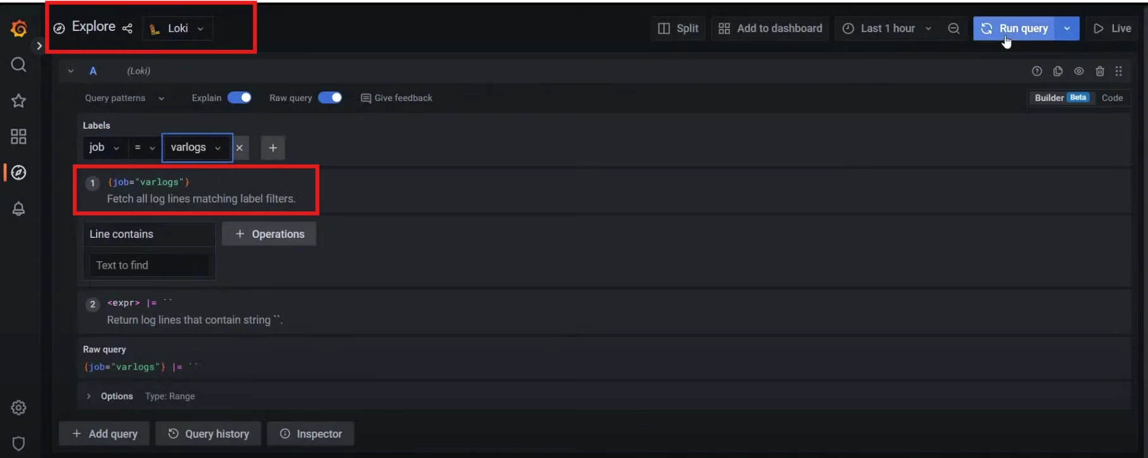Toggle query A visibility eye icon
Image resolution: width=1148 pixels, height=458 pixels.
click(1079, 71)
